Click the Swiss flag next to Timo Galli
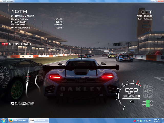 (4, 44)
